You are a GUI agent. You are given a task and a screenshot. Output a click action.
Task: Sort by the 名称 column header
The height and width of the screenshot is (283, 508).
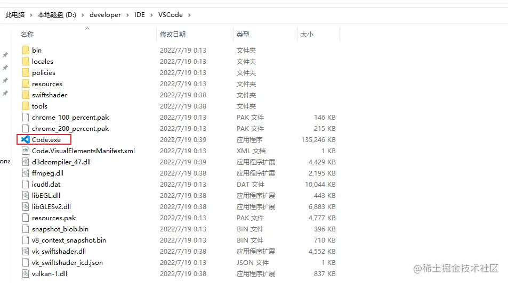pyautogui.click(x=27, y=34)
